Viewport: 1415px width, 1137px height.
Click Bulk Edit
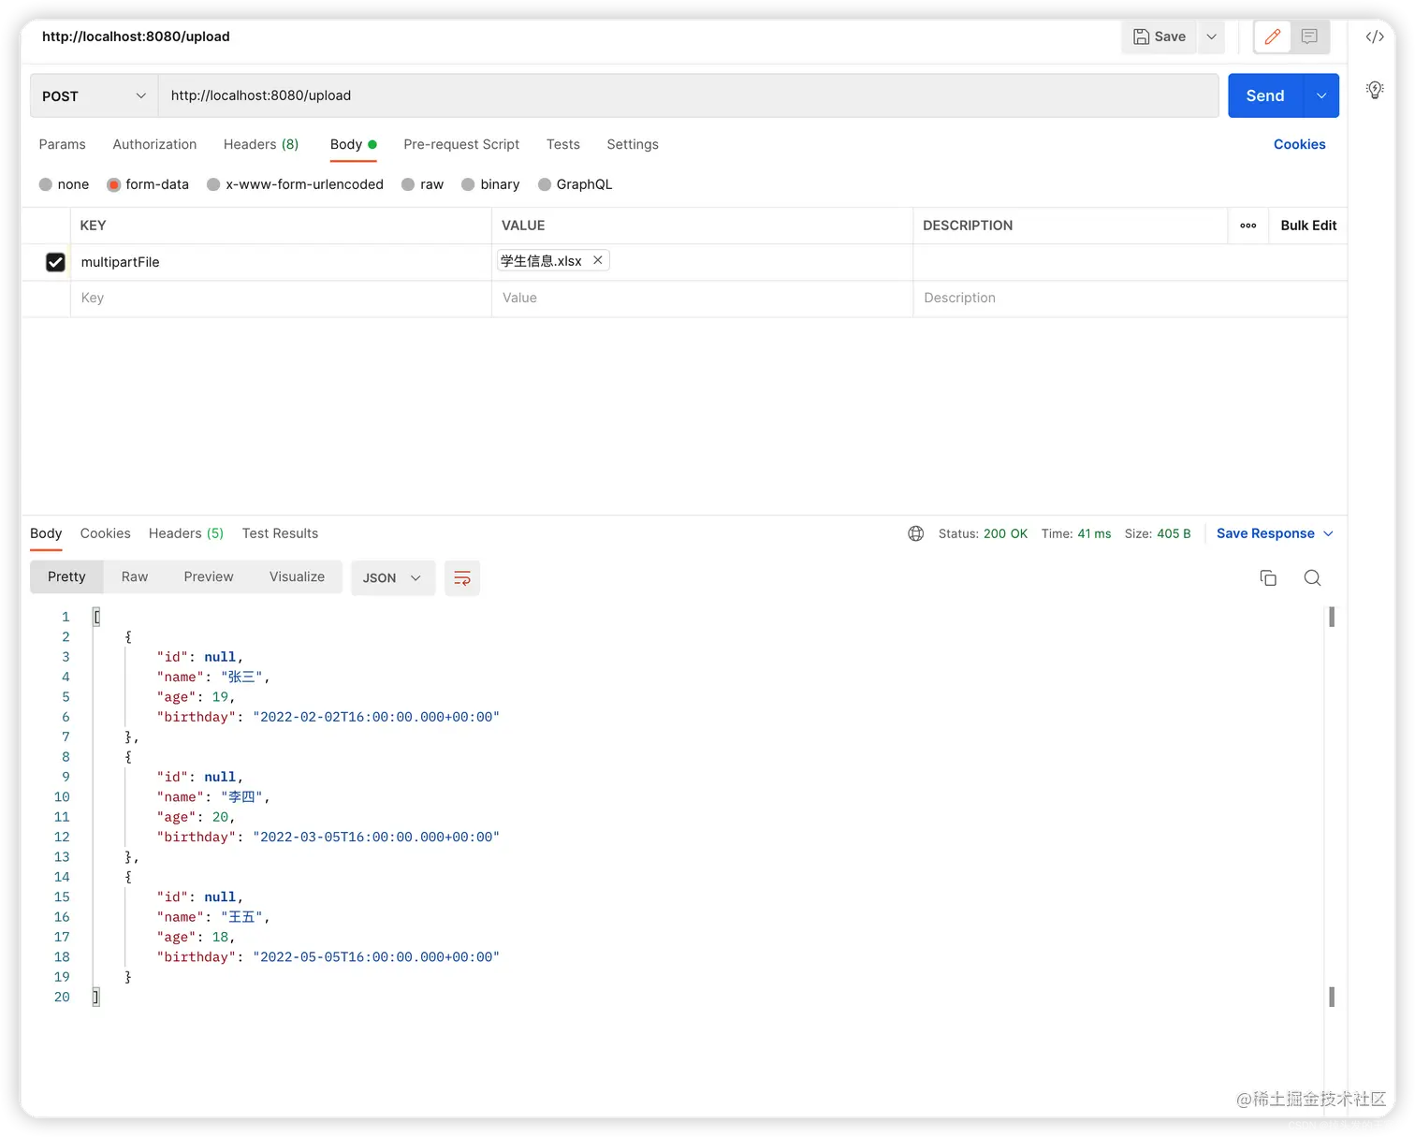[x=1308, y=226]
